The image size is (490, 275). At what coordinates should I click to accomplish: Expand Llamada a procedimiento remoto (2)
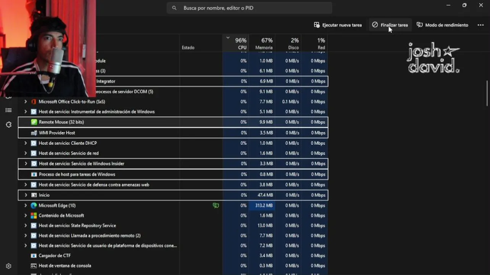click(26, 236)
